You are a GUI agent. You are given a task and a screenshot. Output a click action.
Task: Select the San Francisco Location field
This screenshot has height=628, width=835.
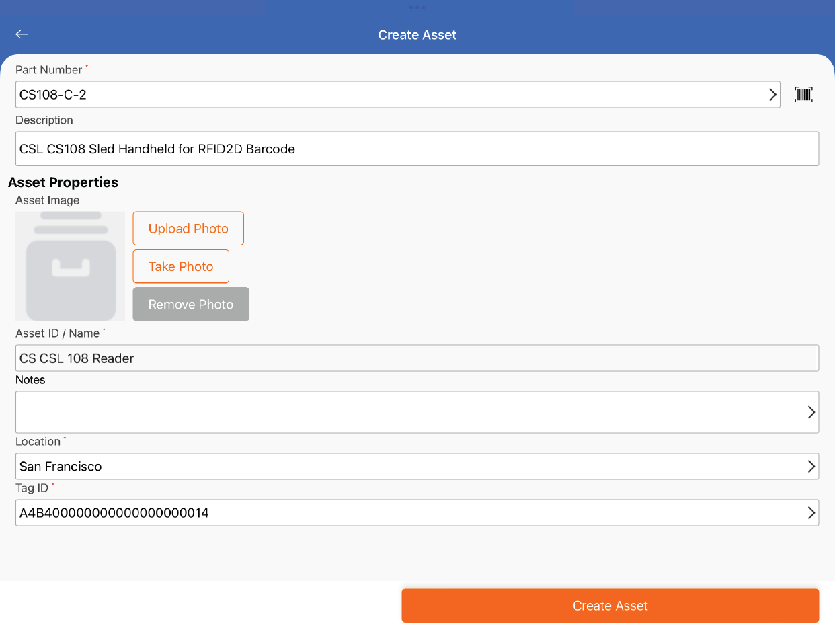pyautogui.click(x=403, y=466)
